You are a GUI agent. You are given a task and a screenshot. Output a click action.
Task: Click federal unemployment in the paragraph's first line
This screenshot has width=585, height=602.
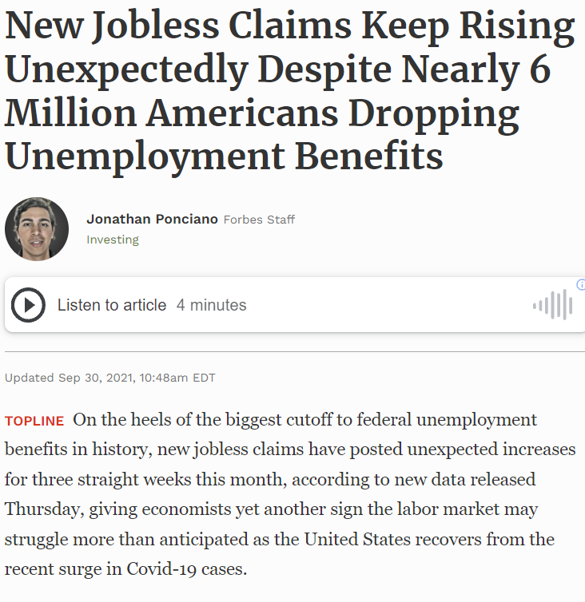[x=447, y=420]
